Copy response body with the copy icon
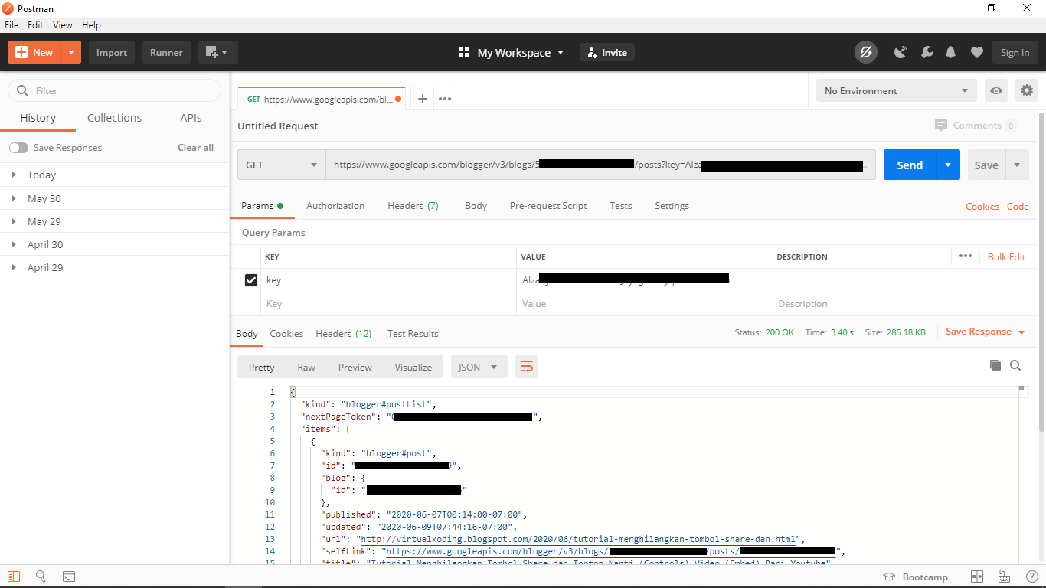 point(995,365)
